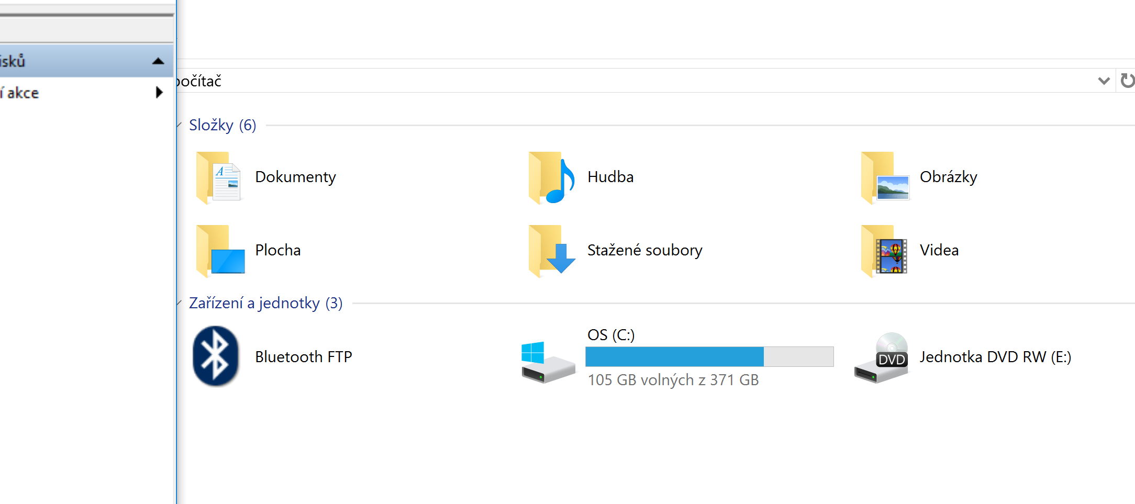Select the Videa folder icon
This screenshot has width=1135, height=504.
pyautogui.click(x=884, y=250)
